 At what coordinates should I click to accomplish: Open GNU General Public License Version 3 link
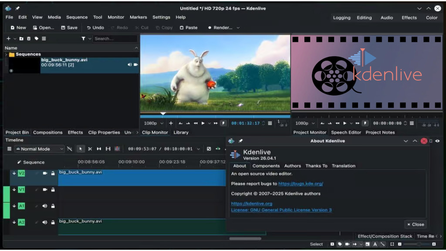(281, 210)
